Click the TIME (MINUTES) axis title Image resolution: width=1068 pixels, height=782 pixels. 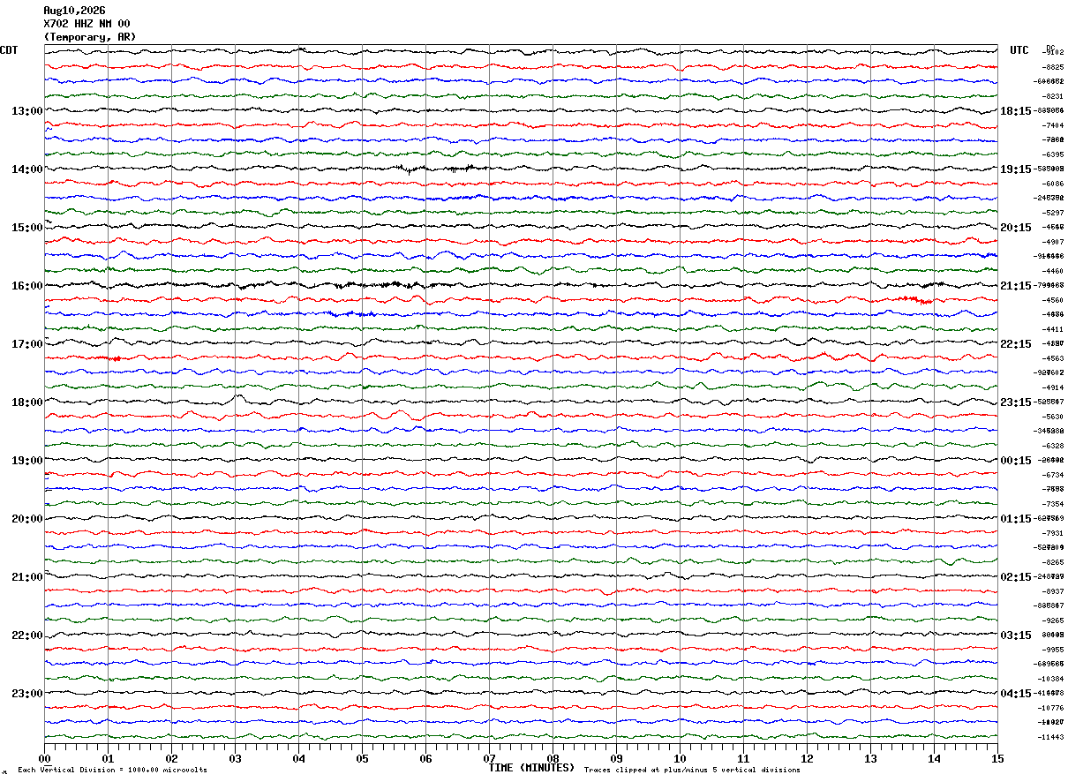531,768
